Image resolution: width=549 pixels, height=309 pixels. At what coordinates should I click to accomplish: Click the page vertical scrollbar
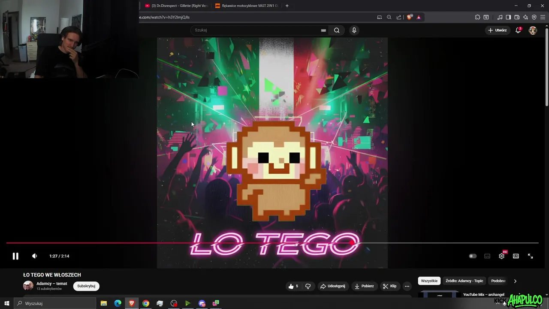546,67
